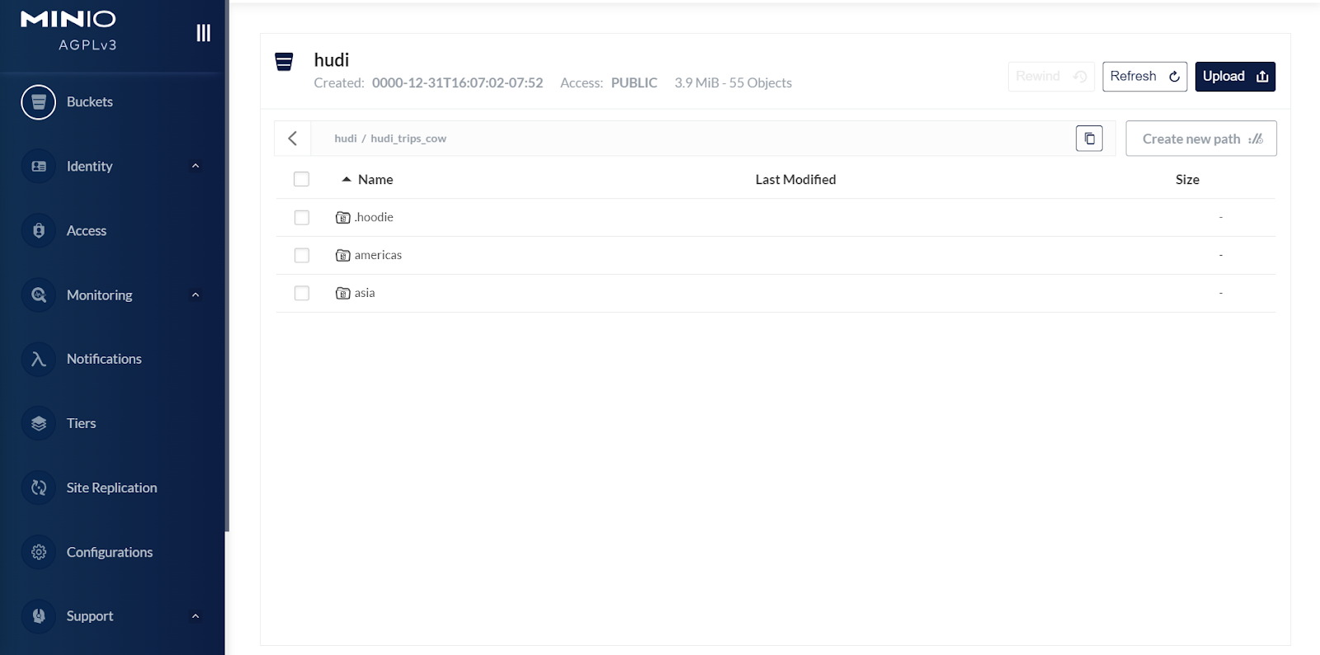Tick the asia folder checkbox
Image resolution: width=1320 pixels, height=655 pixels.
[x=302, y=294]
